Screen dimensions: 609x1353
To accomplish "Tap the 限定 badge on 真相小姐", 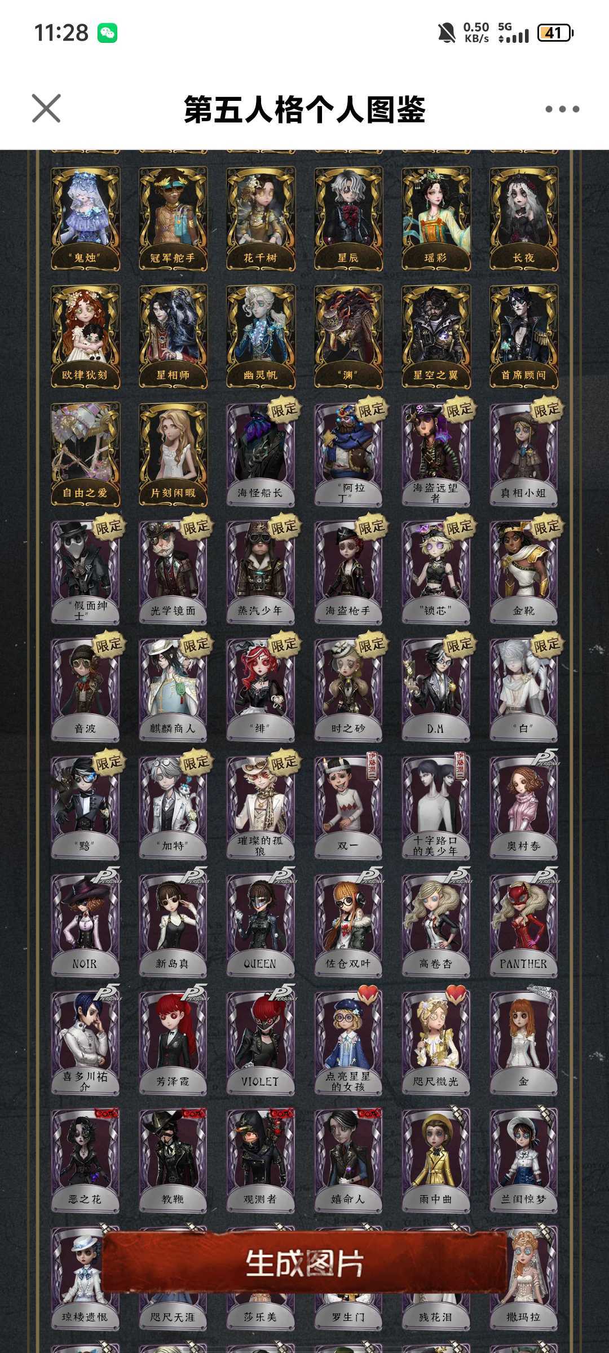I will point(546,410).
